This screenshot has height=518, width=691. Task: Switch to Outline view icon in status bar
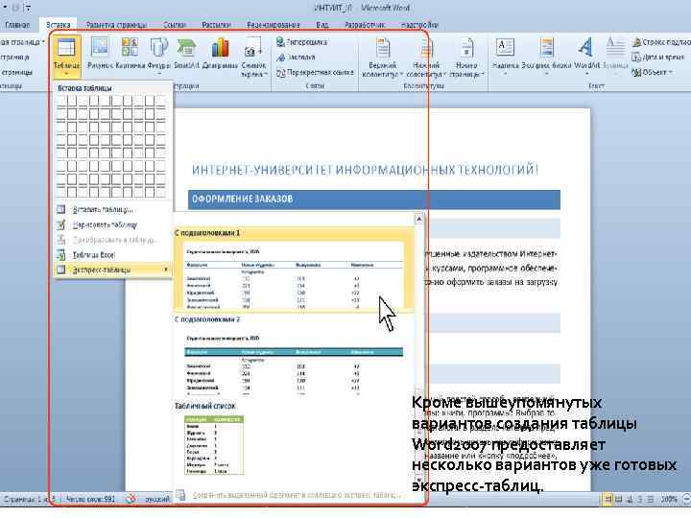[640, 500]
